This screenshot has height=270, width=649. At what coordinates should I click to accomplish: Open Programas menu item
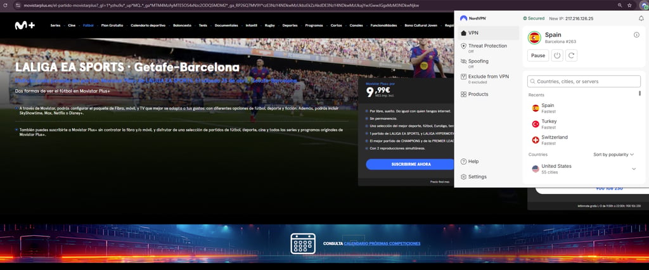click(x=314, y=25)
